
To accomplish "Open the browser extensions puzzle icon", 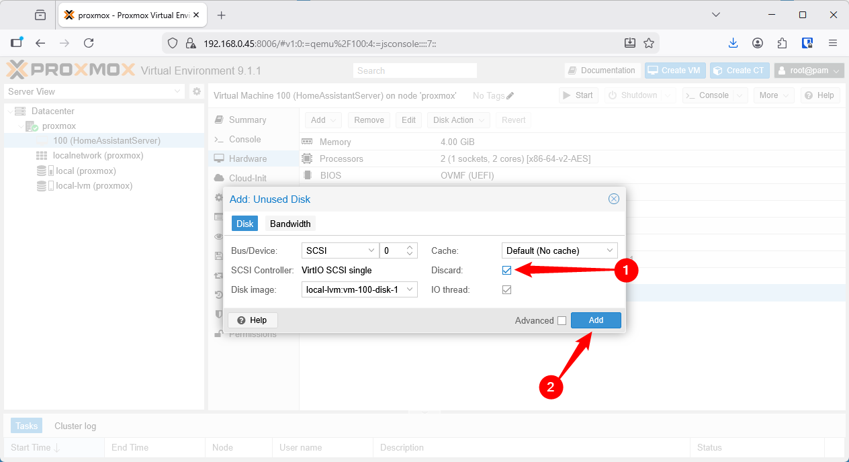I will 782,43.
